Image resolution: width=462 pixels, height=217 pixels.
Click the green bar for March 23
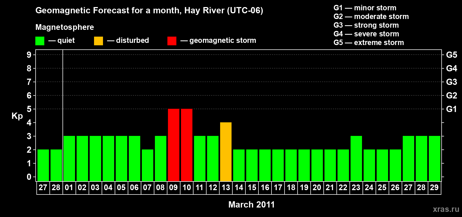click(x=356, y=158)
